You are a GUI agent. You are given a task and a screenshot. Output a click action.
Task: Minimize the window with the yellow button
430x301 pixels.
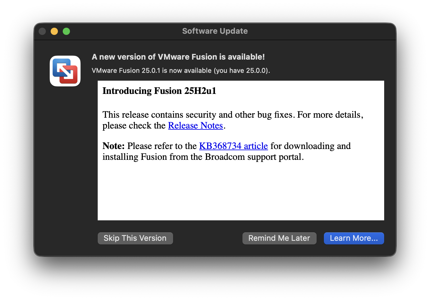[x=54, y=31]
